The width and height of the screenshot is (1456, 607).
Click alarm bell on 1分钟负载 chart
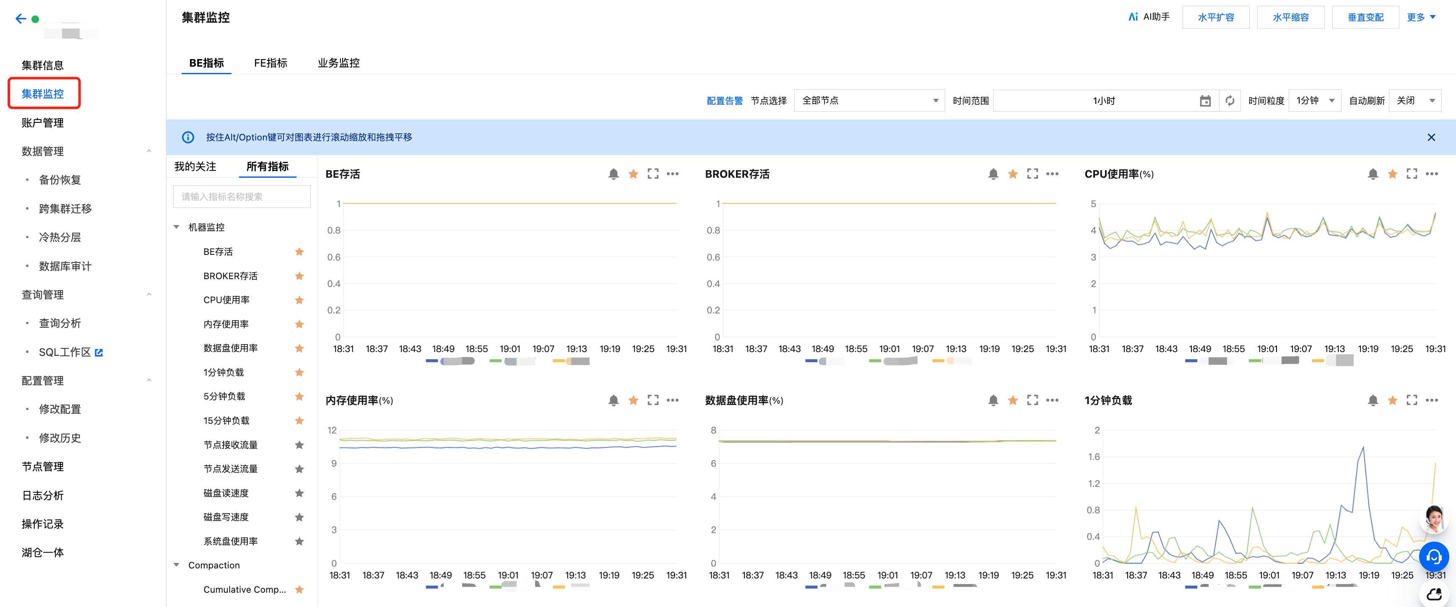pos(1373,401)
